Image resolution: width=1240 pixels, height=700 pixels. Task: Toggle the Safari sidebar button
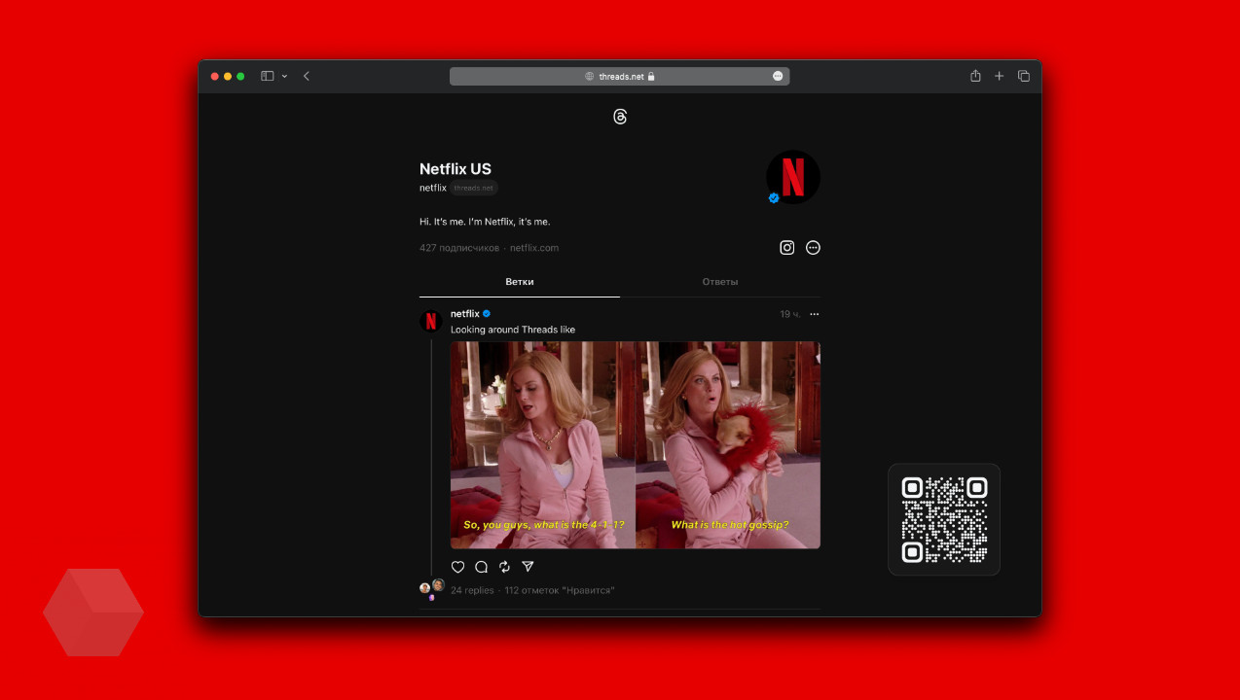(x=267, y=76)
